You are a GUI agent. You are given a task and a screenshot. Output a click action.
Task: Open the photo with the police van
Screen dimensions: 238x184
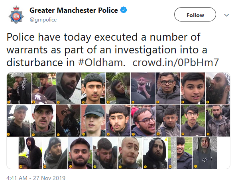[x=30, y=153]
